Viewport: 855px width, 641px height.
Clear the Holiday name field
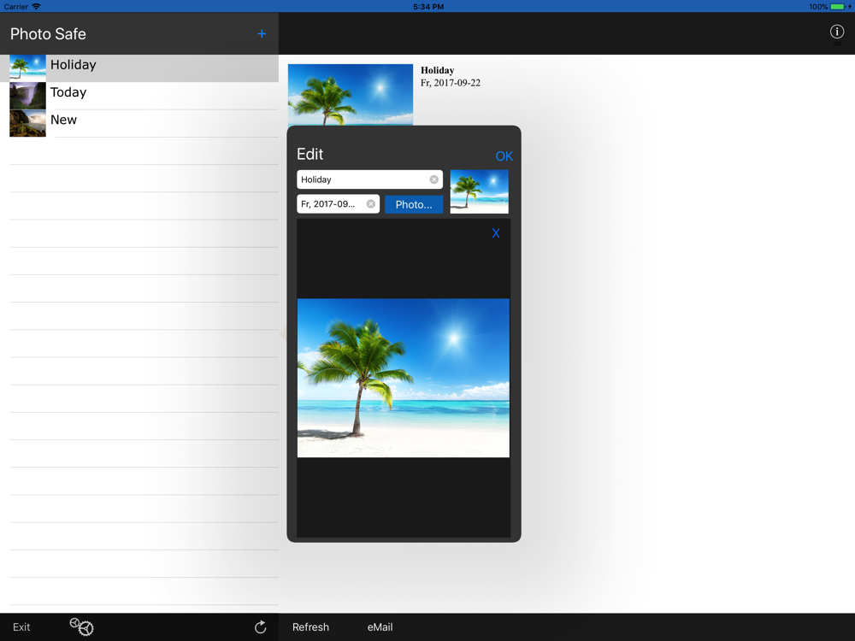pos(434,179)
